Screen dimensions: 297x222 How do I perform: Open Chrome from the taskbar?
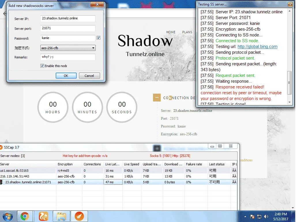[x=25, y=217]
